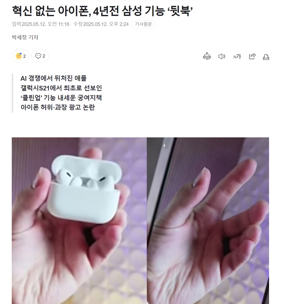Open the open-hand photo on the right
Viewport: 282px width, 304px height.
(x=208, y=221)
